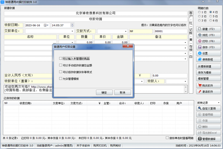This screenshot has height=149, width=223.
Task: Open the 使用教程 tutorial book
Action: (209, 60)
